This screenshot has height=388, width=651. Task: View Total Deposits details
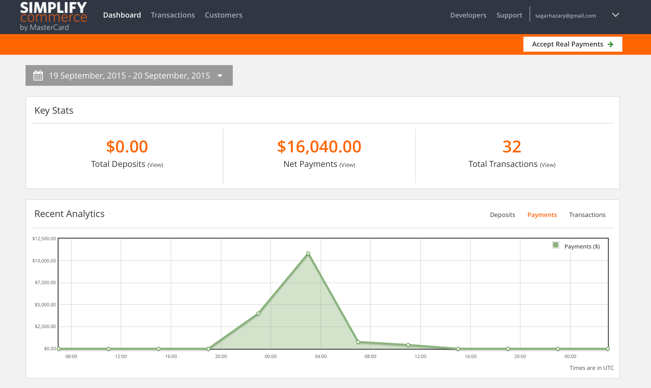pyautogui.click(x=155, y=165)
